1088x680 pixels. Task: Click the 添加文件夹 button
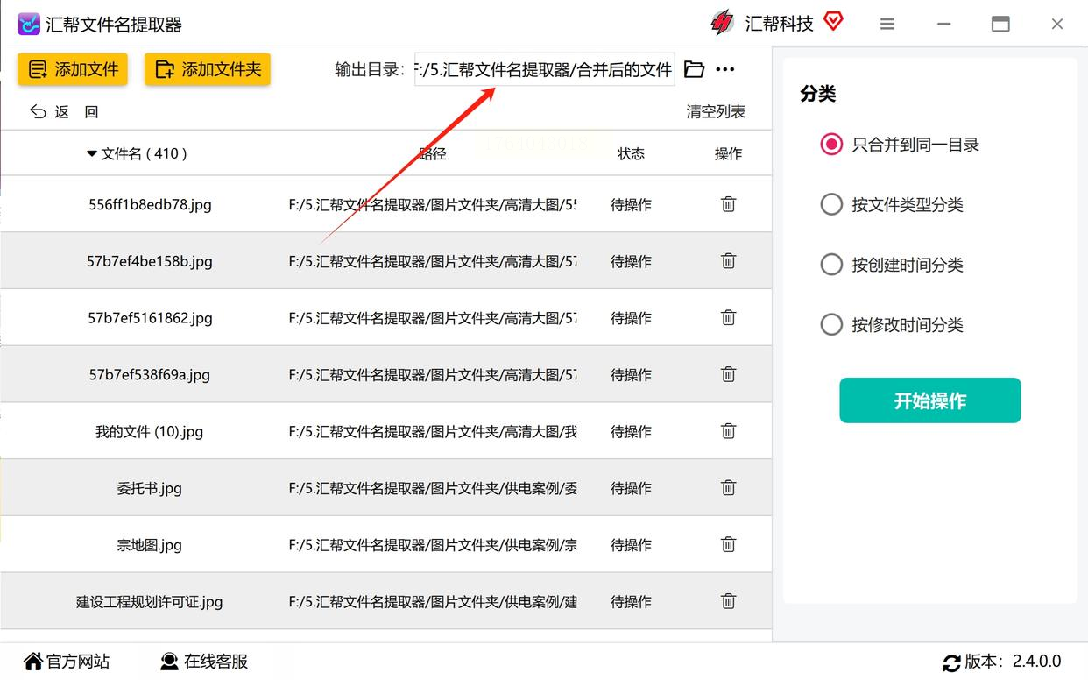click(208, 70)
